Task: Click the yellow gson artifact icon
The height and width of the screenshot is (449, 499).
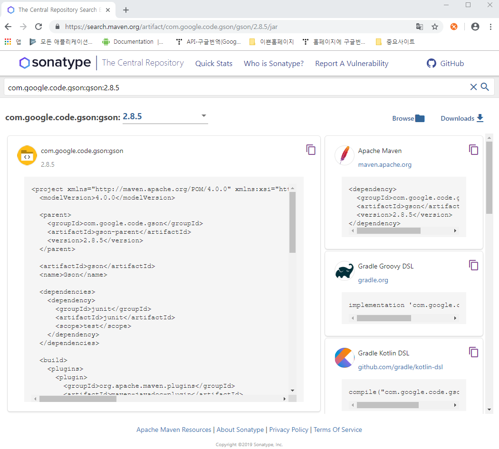Action: point(27,156)
